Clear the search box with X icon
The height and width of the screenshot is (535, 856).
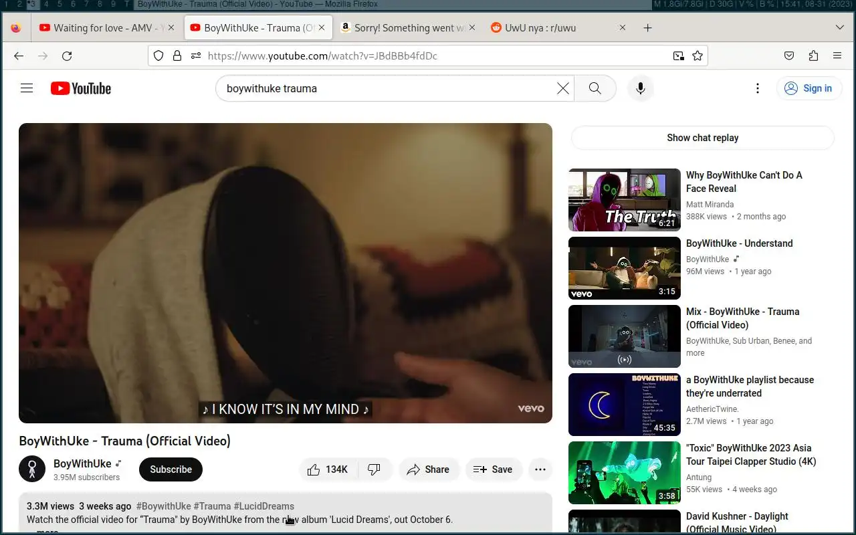click(563, 88)
